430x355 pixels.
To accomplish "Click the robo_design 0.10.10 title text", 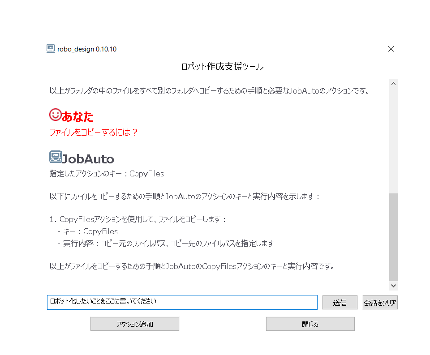I will (87, 49).
